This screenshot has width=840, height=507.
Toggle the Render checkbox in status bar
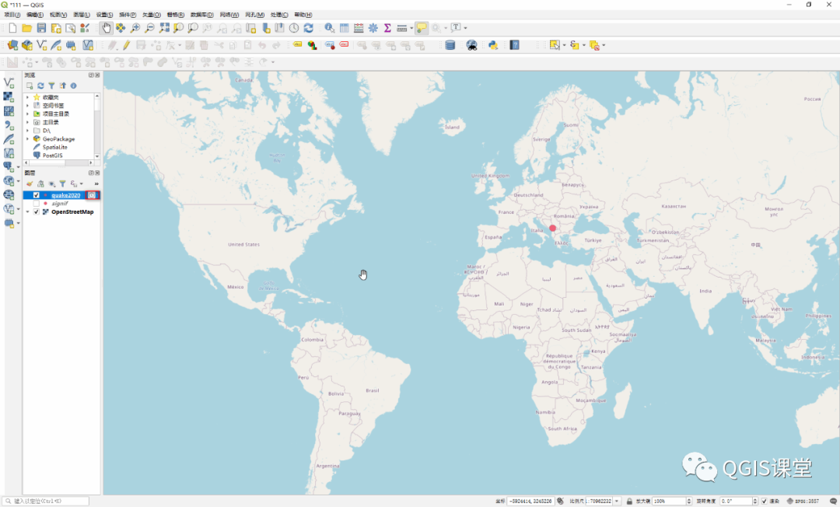click(765, 501)
